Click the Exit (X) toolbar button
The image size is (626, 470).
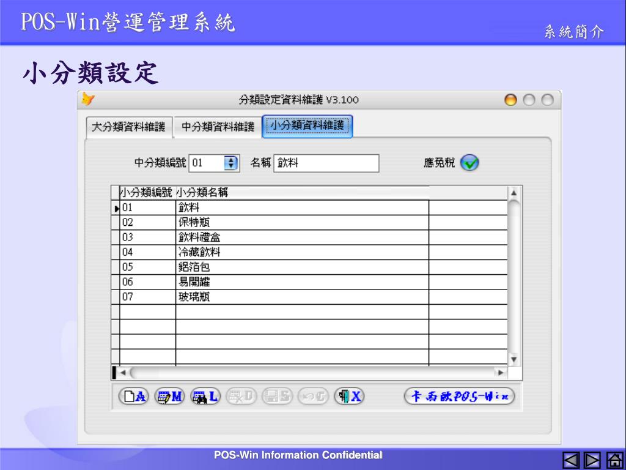(x=349, y=397)
